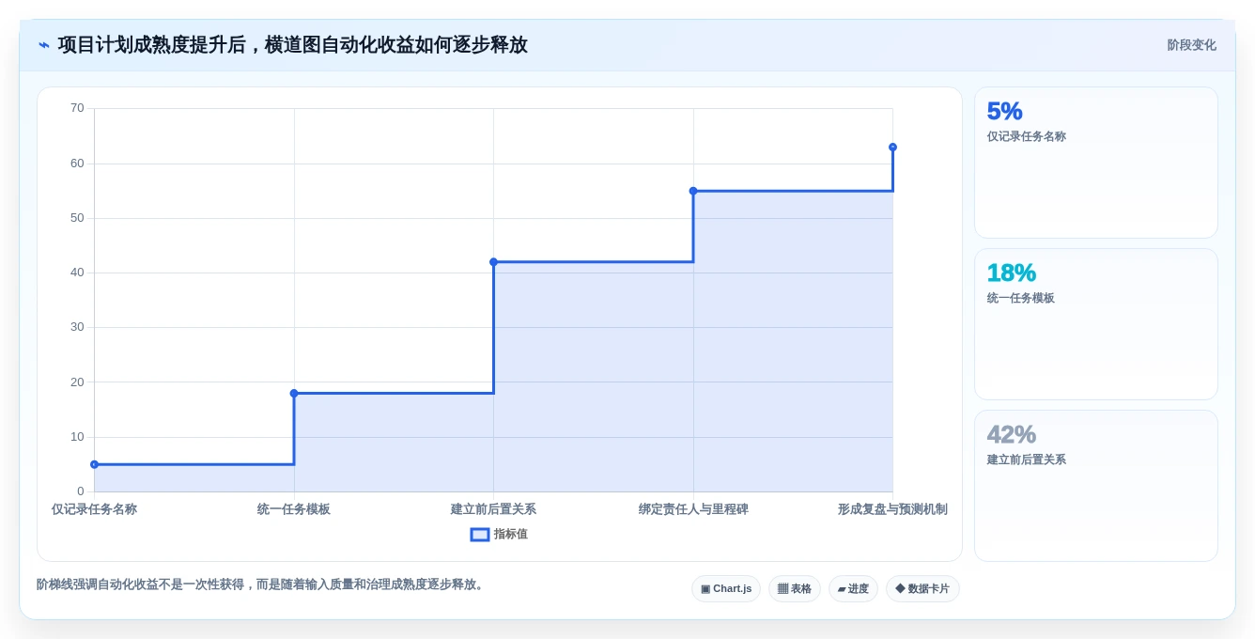Click the y-axis value 40
This screenshot has width=1255, height=639.
pyautogui.click(x=77, y=273)
